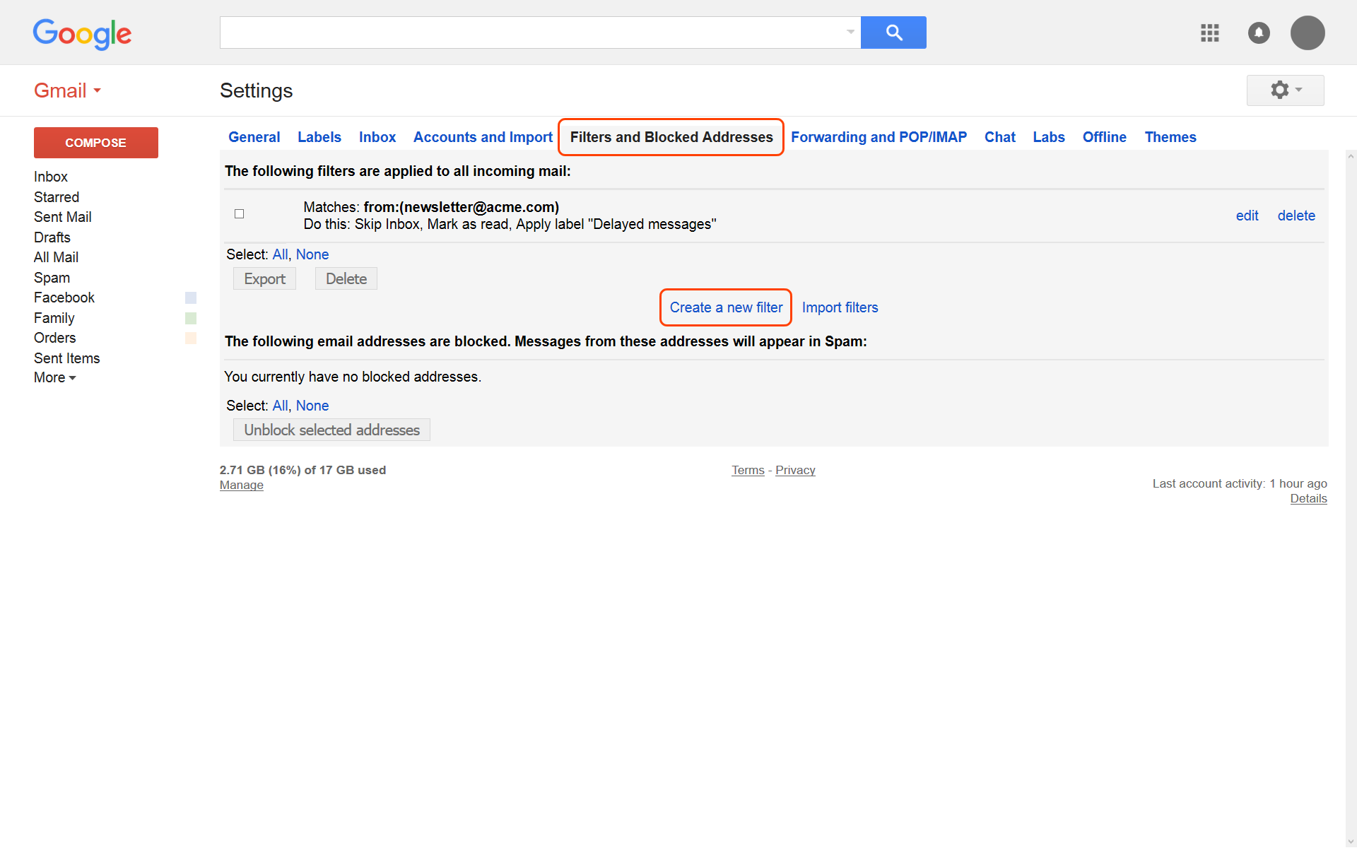
Task: Select None of the filters
Action: [x=312, y=254]
